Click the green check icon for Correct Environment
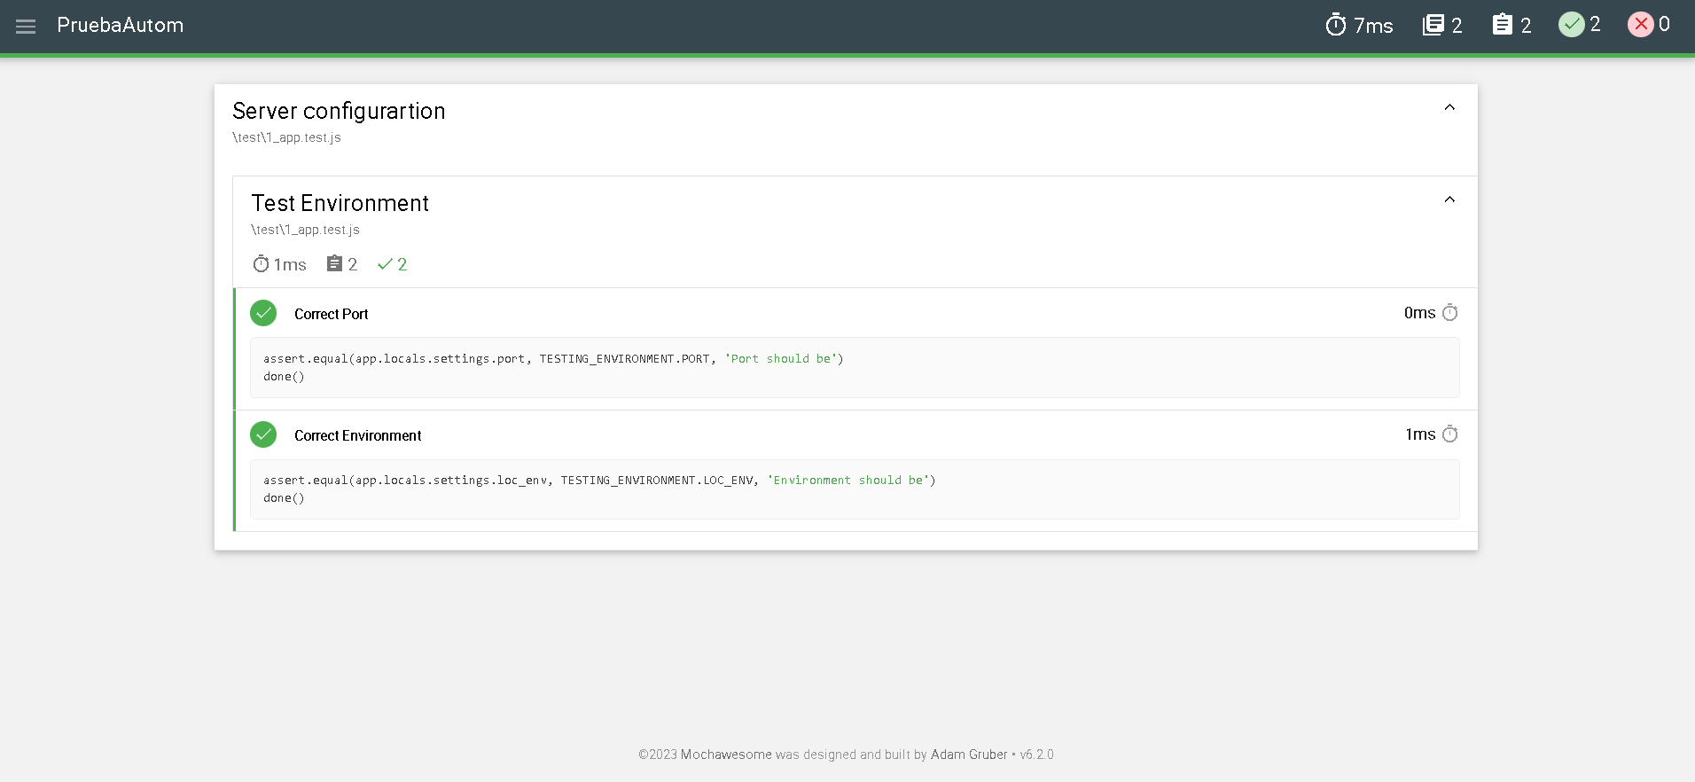This screenshot has width=1695, height=782. coord(263,434)
